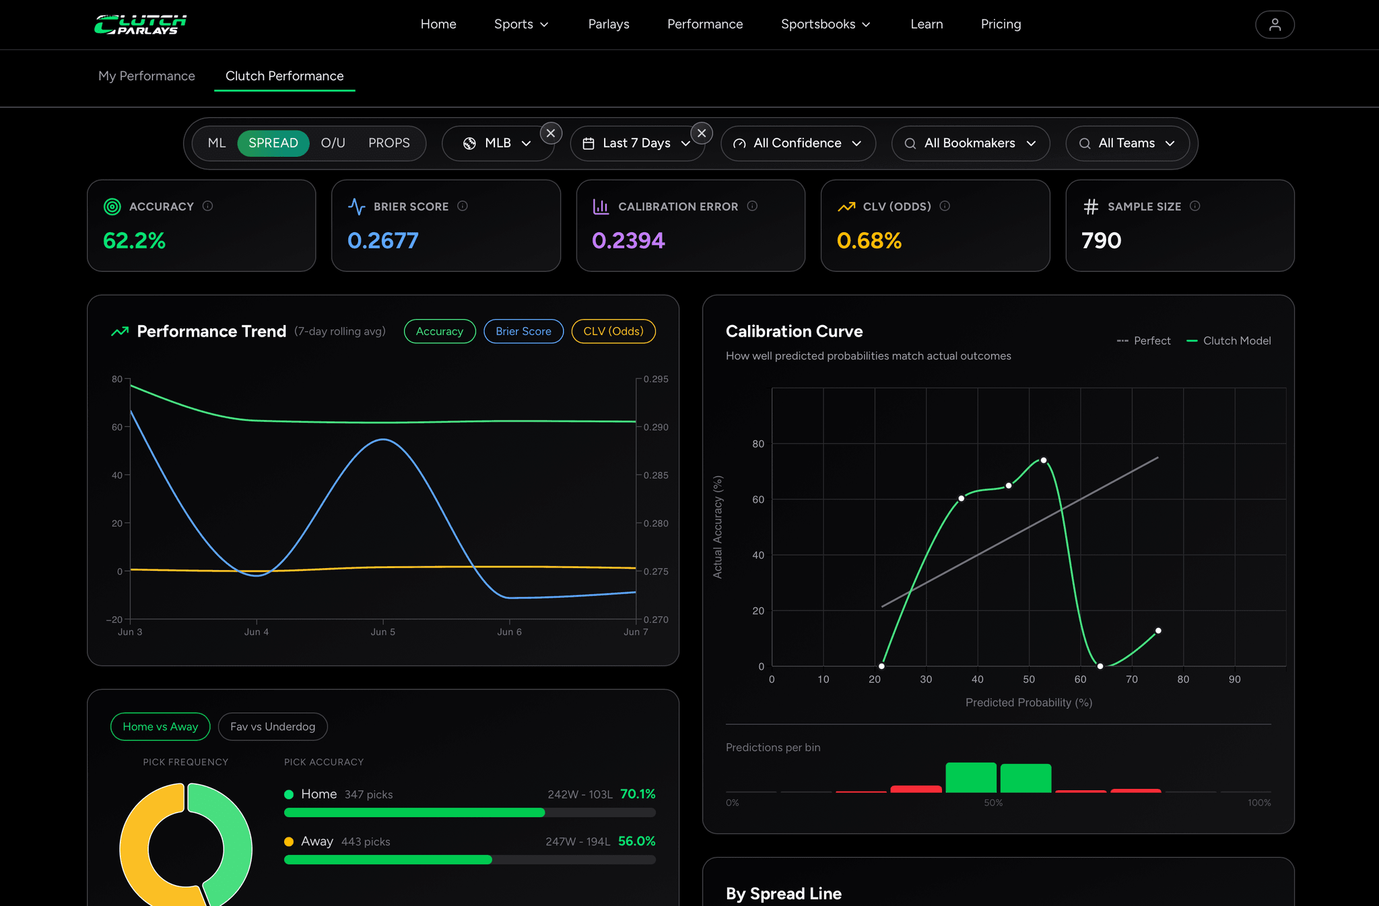Image resolution: width=1379 pixels, height=906 pixels.
Task: Open the All Confidence dropdown
Action: pyautogui.click(x=798, y=143)
